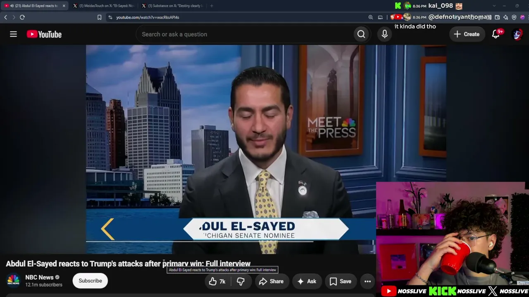
Task: Start voice search with the microphone icon
Action: pos(385,34)
